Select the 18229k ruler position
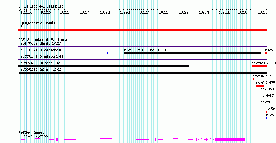This screenshot has width=276, height=143. coord(185,12)
